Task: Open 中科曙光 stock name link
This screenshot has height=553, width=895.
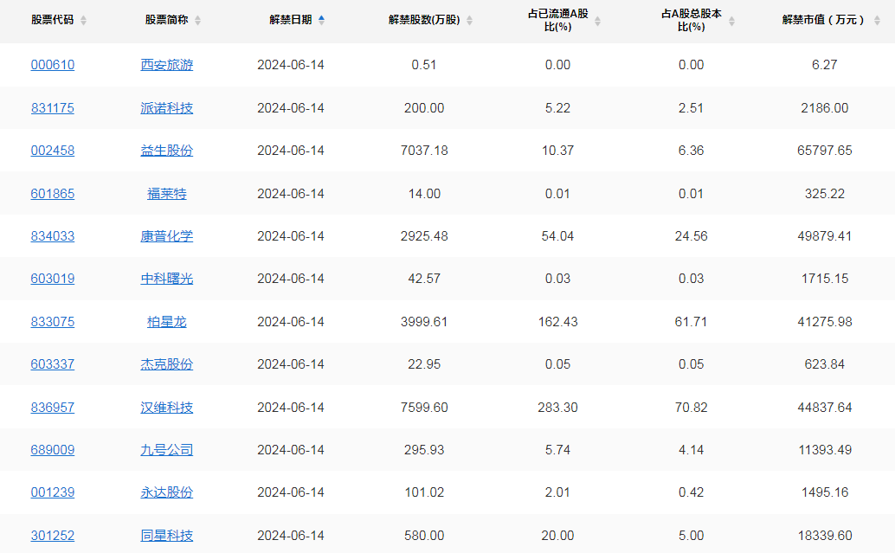Action: tap(167, 279)
